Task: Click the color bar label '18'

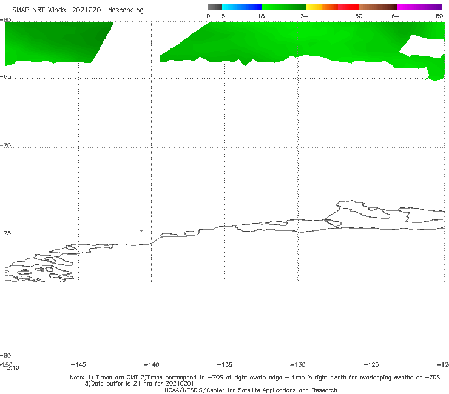Action: [261, 16]
